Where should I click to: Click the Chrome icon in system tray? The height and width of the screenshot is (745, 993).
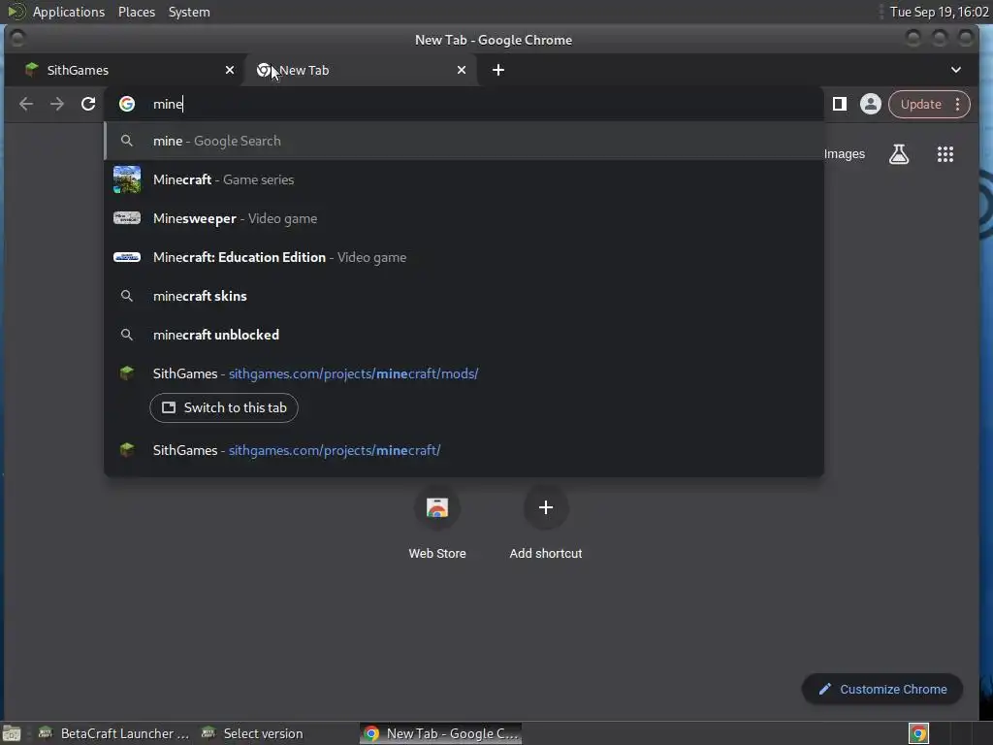(918, 734)
